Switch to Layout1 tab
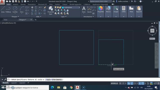Screen dimensions: 160x90 coord(14,83)
